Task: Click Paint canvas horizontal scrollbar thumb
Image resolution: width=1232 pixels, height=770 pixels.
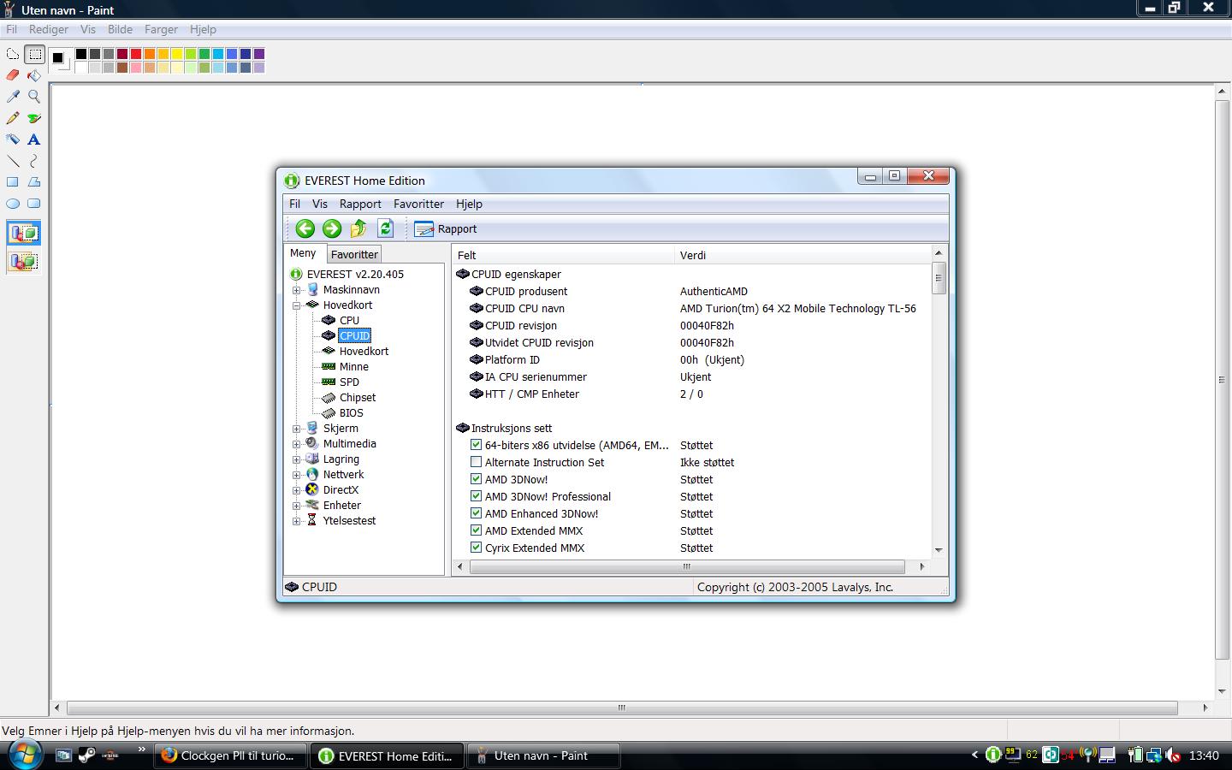Action: [x=622, y=708]
